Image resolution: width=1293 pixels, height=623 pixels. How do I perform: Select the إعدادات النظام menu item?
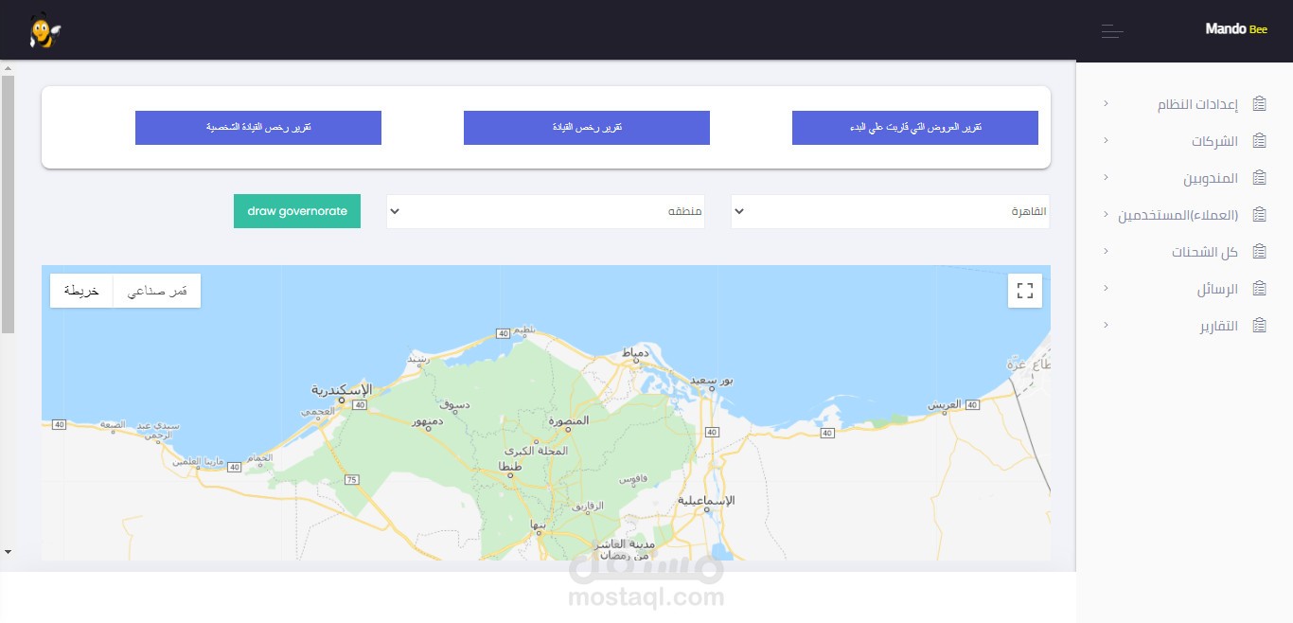click(1197, 103)
